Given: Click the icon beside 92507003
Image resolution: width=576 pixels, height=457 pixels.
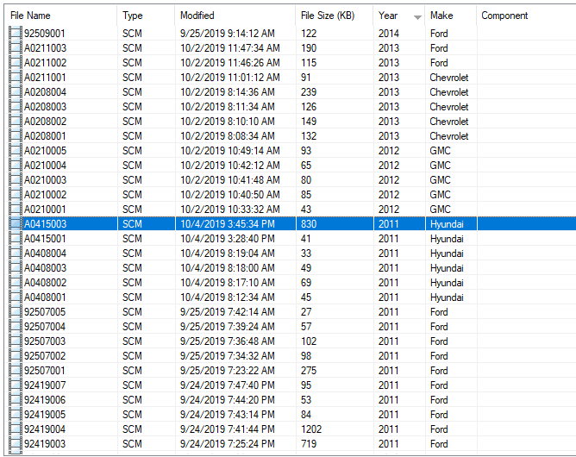Looking at the screenshot, I should coord(16,341).
